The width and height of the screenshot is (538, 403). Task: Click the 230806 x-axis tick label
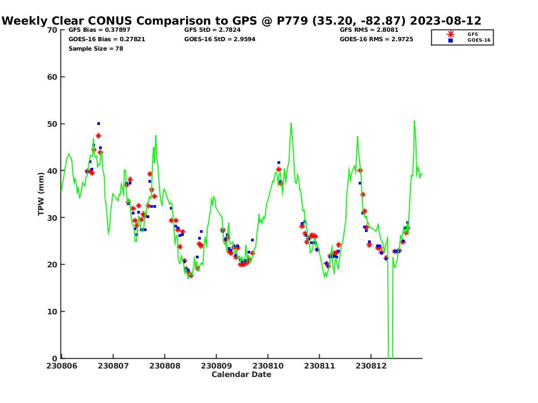[x=61, y=366]
